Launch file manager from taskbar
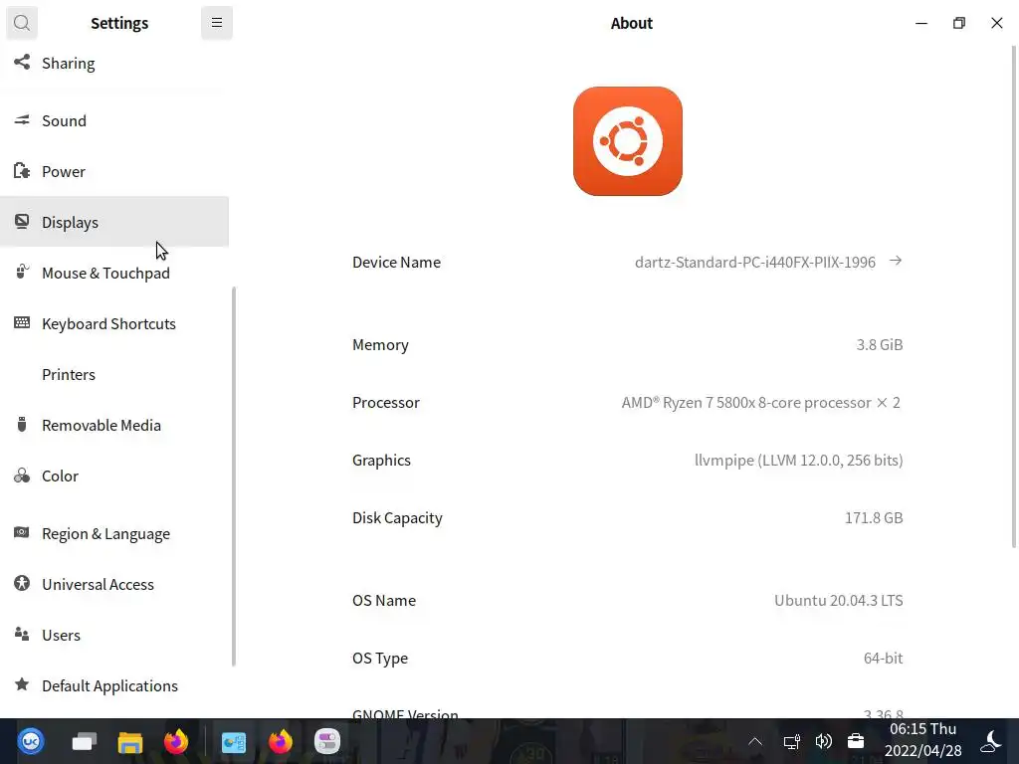Screen dimensions: 1019x764 130,742
